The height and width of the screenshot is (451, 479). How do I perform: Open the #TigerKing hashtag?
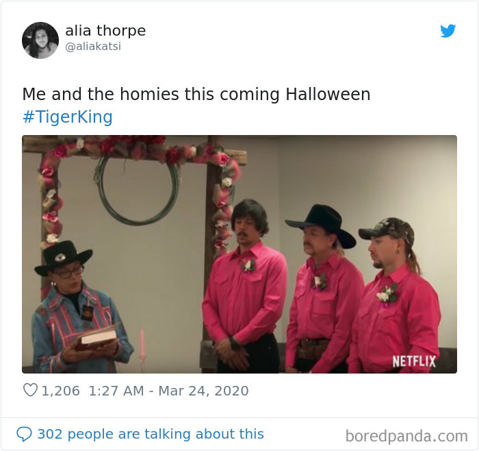pyautogui.click(x=68, y=117)
